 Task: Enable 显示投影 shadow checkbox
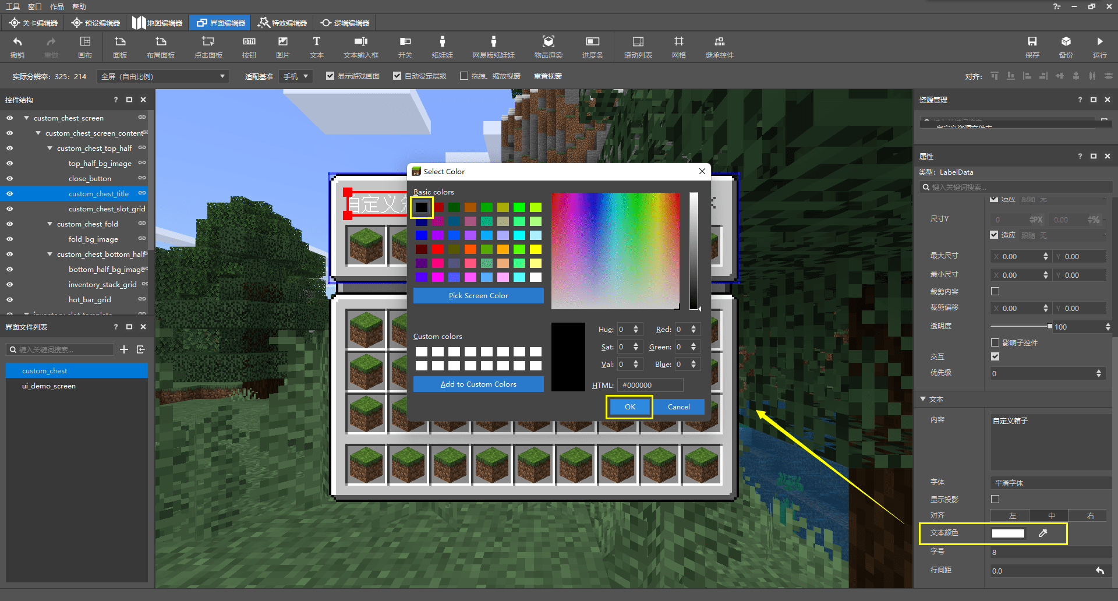[x=995, y=499]
